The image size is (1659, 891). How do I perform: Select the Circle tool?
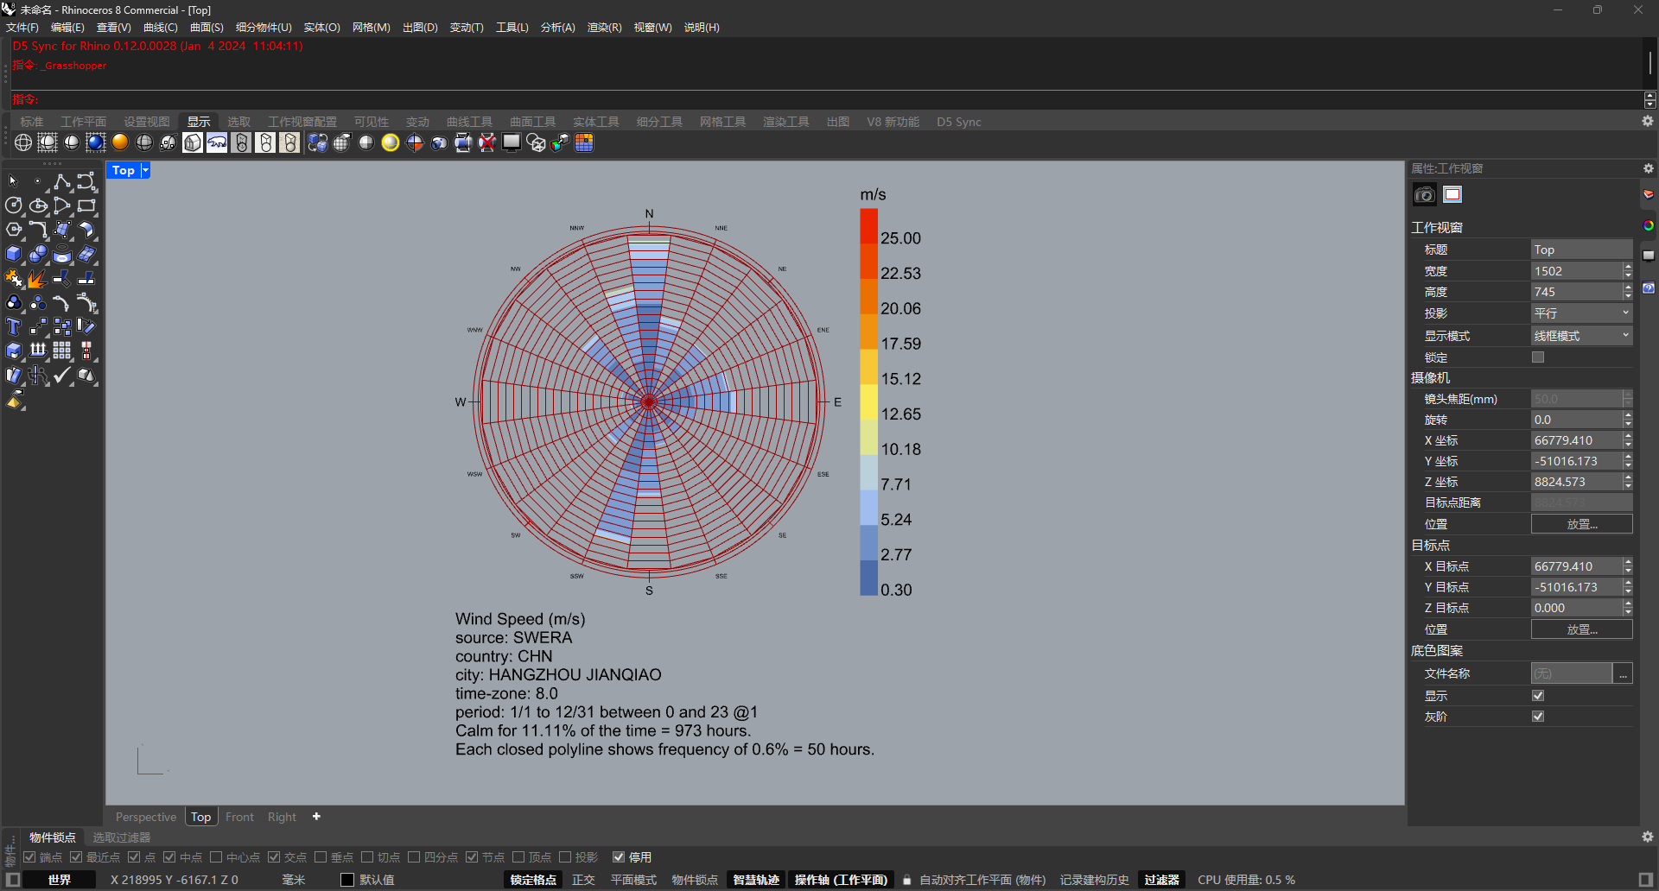point(13,205)
